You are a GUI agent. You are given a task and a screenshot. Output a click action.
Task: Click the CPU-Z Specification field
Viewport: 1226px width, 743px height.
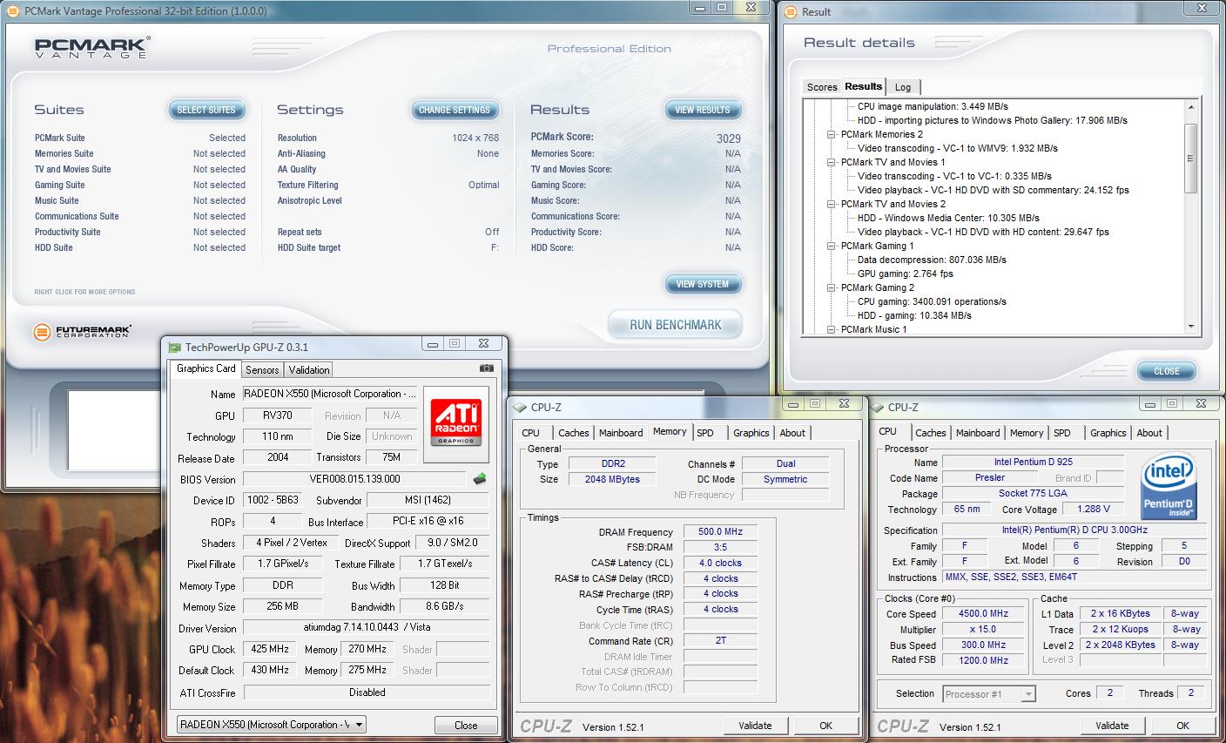[x=1075, y=530]
